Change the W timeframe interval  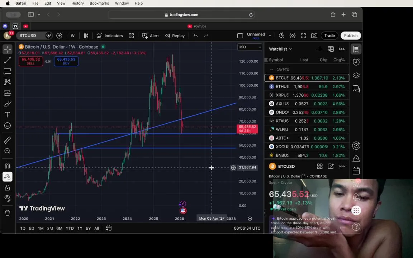[x=73, y=36]
